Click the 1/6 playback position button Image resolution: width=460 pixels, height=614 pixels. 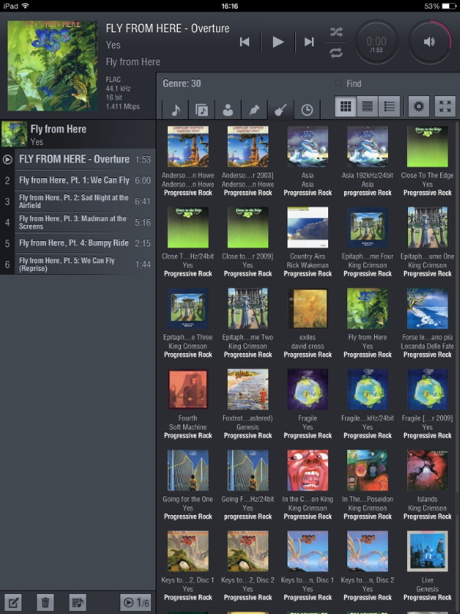136,602
